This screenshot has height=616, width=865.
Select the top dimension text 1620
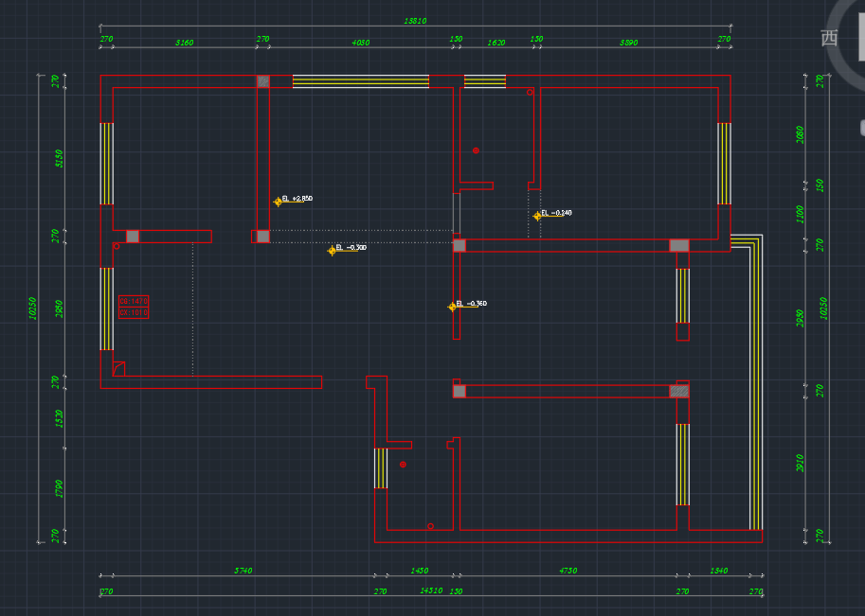coord(496,43)
